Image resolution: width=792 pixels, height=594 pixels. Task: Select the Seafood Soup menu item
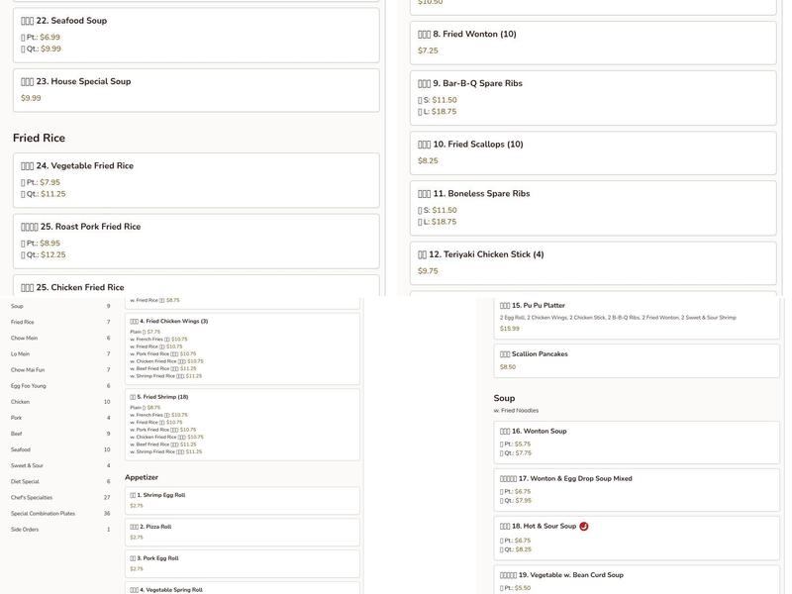[x=196, y=35]
